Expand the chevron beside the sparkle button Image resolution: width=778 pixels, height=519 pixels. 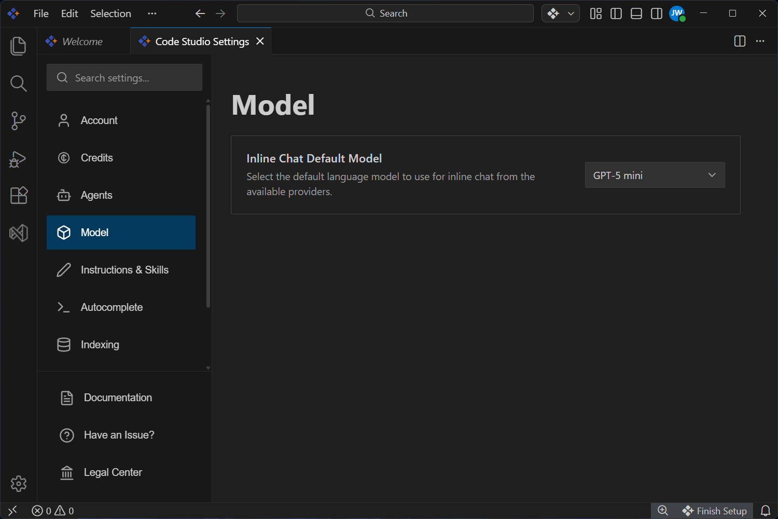571,13
